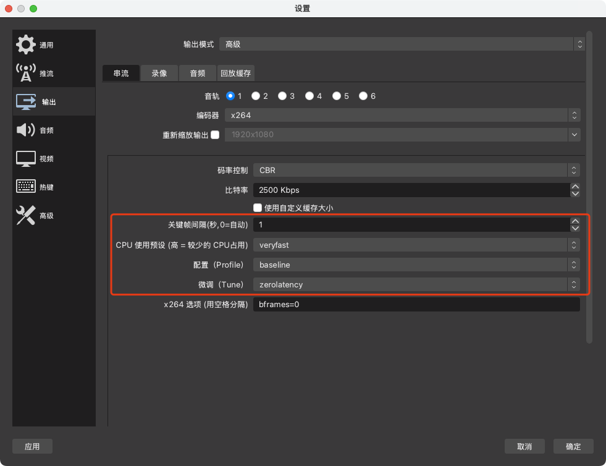The width and height of the screenshot is (606, 466).
Task: Click the 应用 (Apply) button
Action: pos(32,446)
